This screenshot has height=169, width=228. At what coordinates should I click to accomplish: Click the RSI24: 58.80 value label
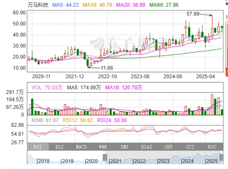pyautogui.click(x=112, y=120)
